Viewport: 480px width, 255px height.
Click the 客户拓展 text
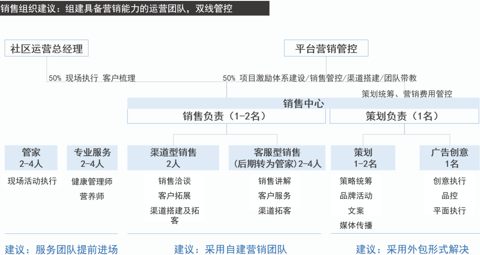tap(175, 196)
